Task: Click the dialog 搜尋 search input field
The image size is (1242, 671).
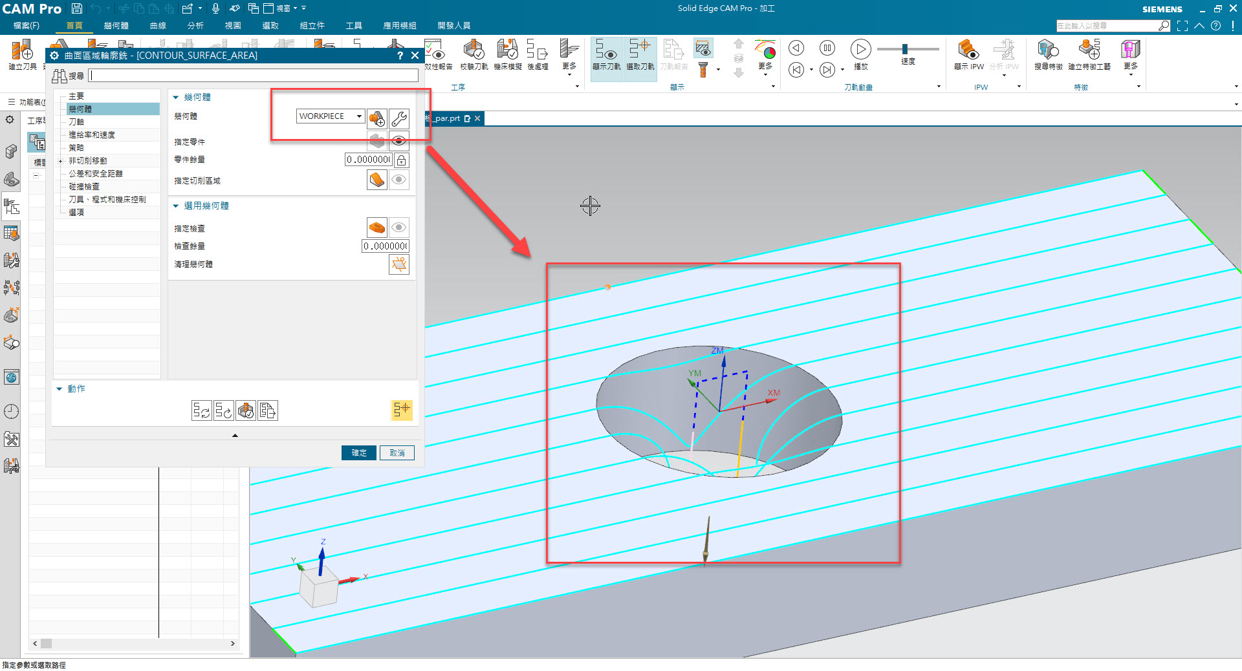Action: tap(254, 76)
